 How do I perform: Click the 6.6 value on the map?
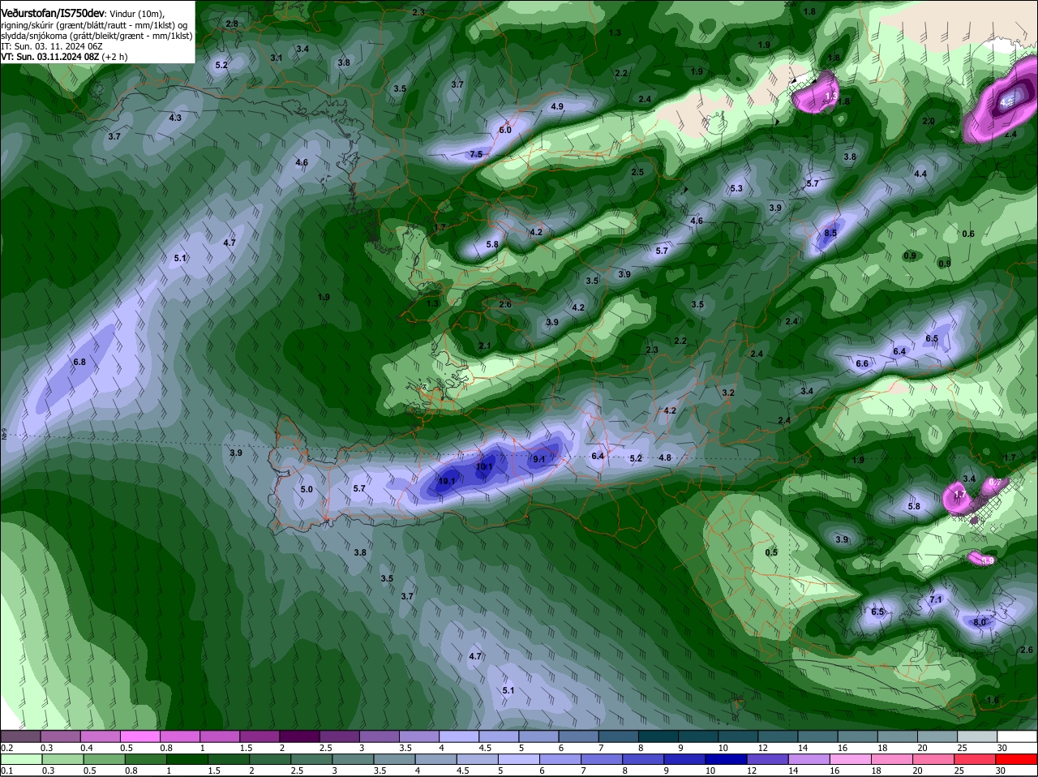862,363
